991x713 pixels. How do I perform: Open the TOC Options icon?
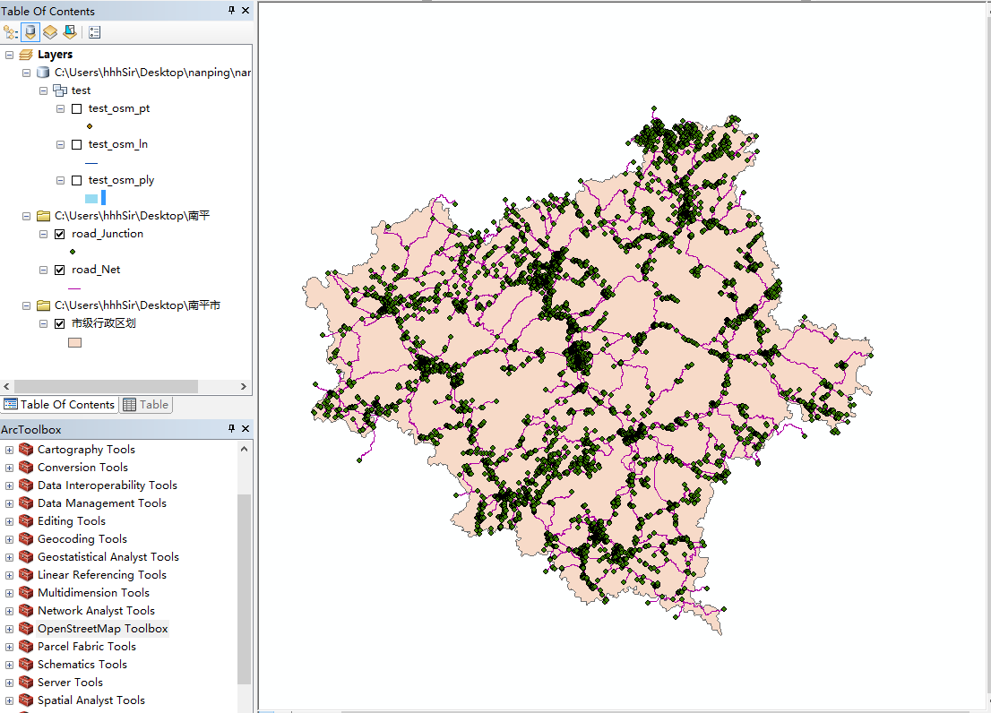(94, 32)
